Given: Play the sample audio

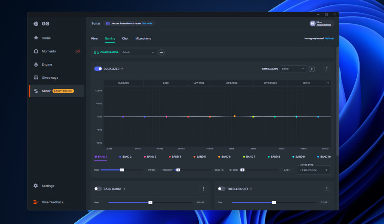Looking at the screenshot, I should pyautogui.click(x=312, y=69).
